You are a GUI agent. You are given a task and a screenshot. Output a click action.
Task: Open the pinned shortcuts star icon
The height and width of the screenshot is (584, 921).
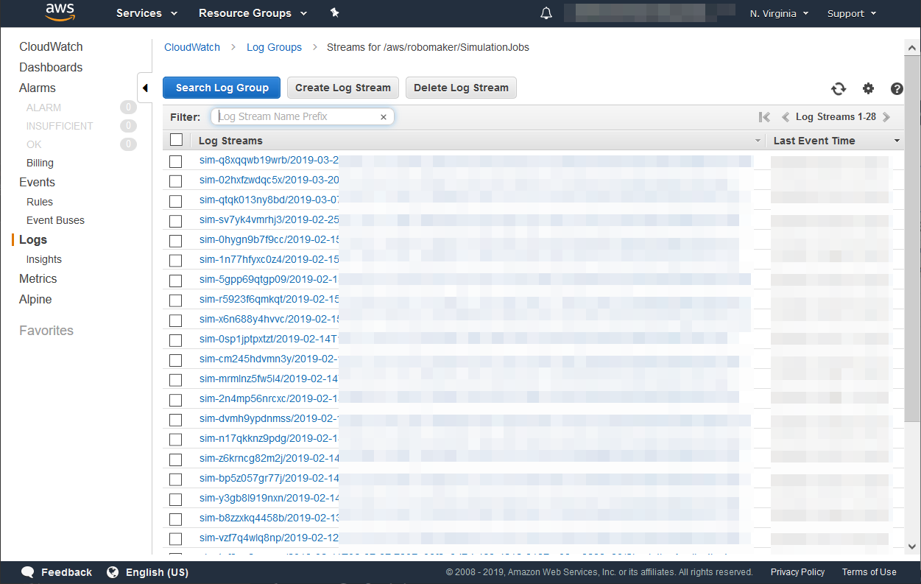(x=334, y=13)
